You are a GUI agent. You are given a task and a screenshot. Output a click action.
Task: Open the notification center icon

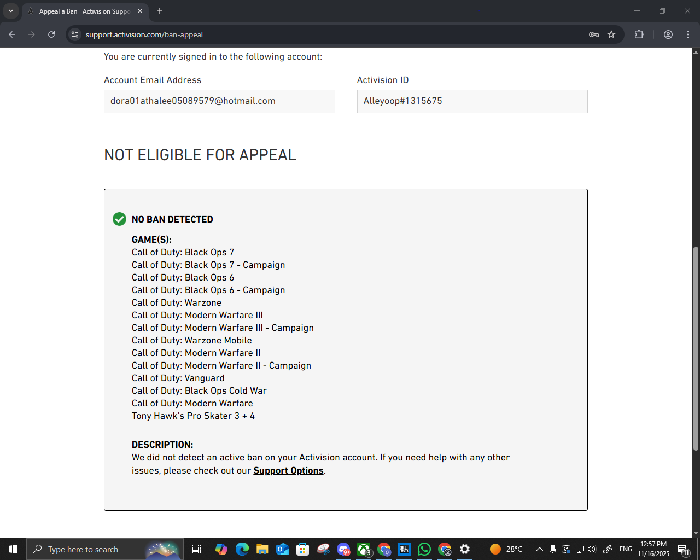point(683,549)
